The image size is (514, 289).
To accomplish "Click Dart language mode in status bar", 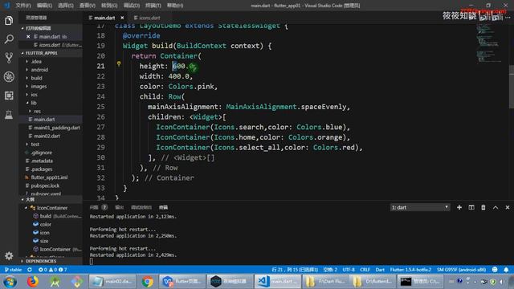I will pos(380,270).
